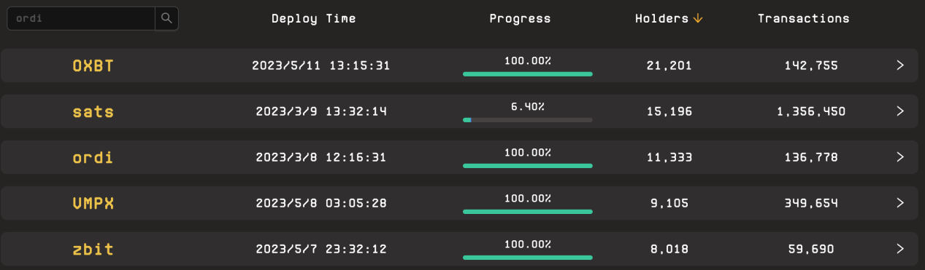
Task: Open VMPX row chevron arrow
Action: pyautogui.click(x=900, y=203)
